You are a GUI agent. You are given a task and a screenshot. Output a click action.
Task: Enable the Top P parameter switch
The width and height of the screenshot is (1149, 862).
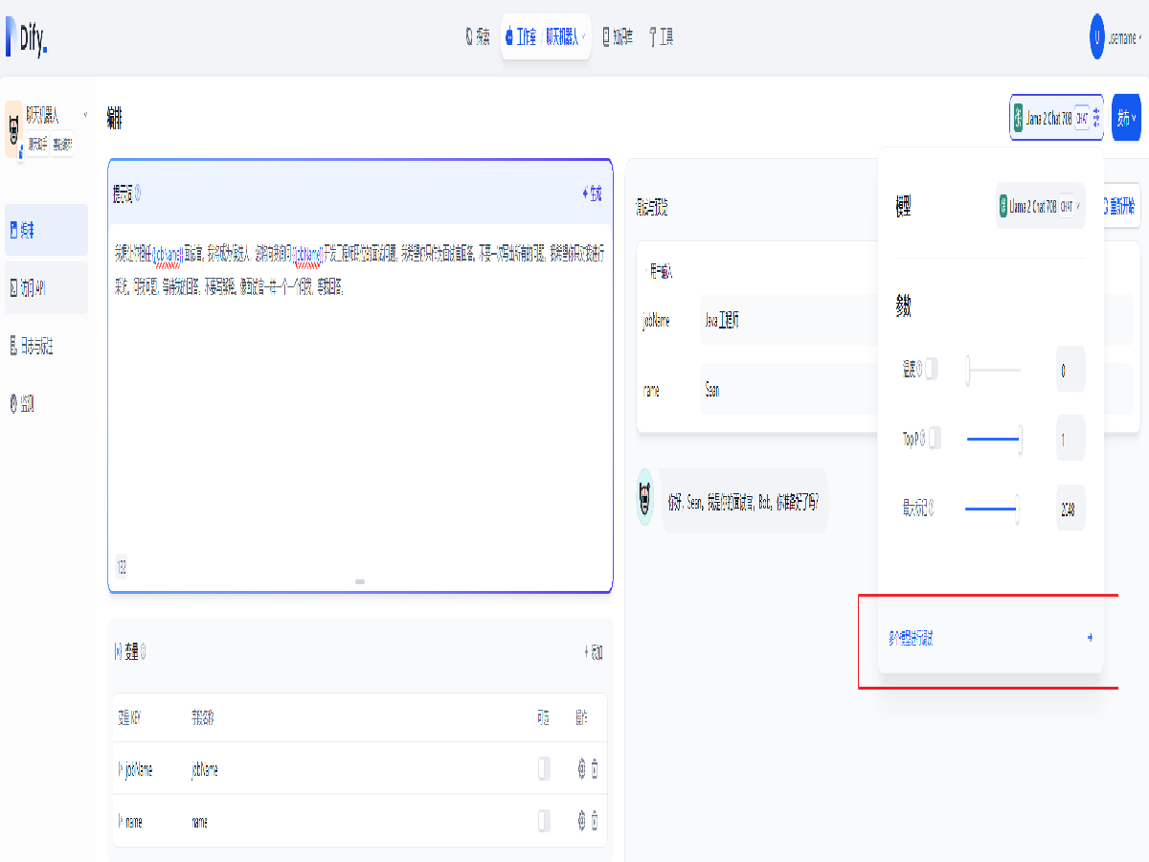point(935,439)
